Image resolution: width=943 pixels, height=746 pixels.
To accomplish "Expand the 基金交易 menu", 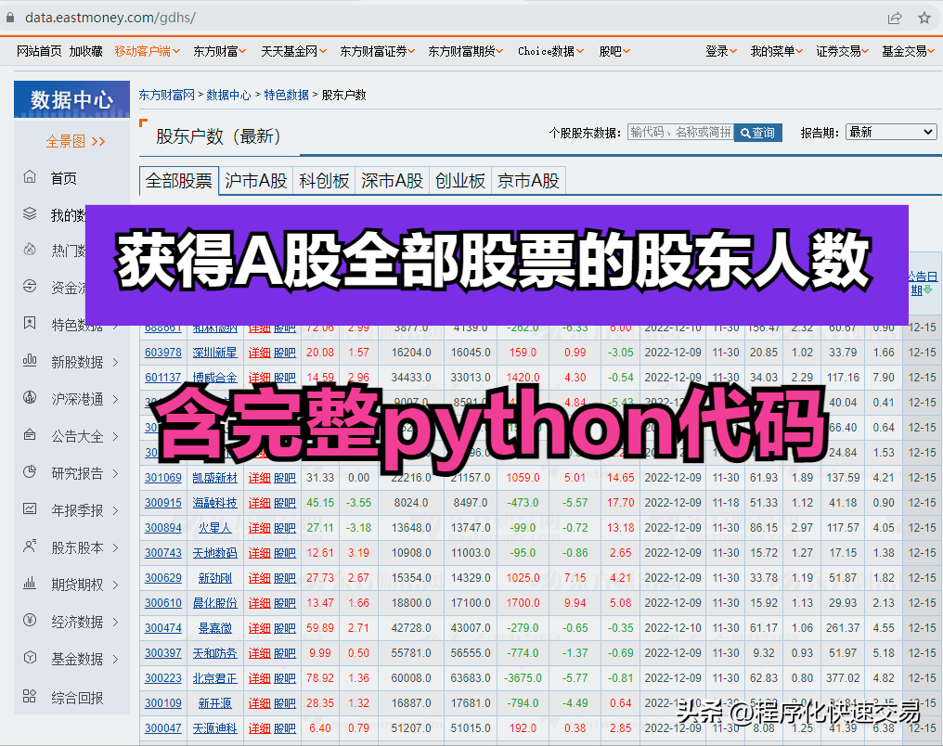I will [x=908, y=52].
